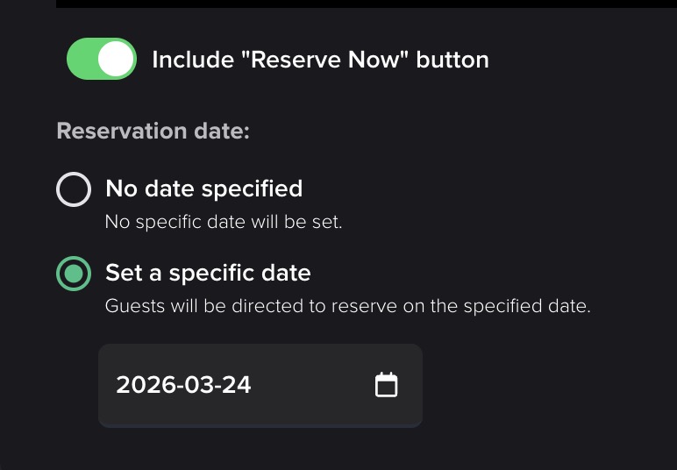Click the "Reservation date:" heading
The image size is (677, 470).
pos(153,132)
